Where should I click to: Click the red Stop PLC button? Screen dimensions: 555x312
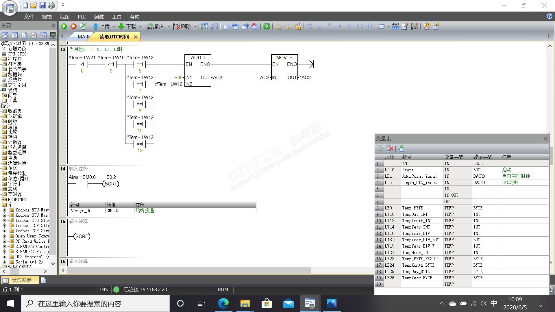73,26
